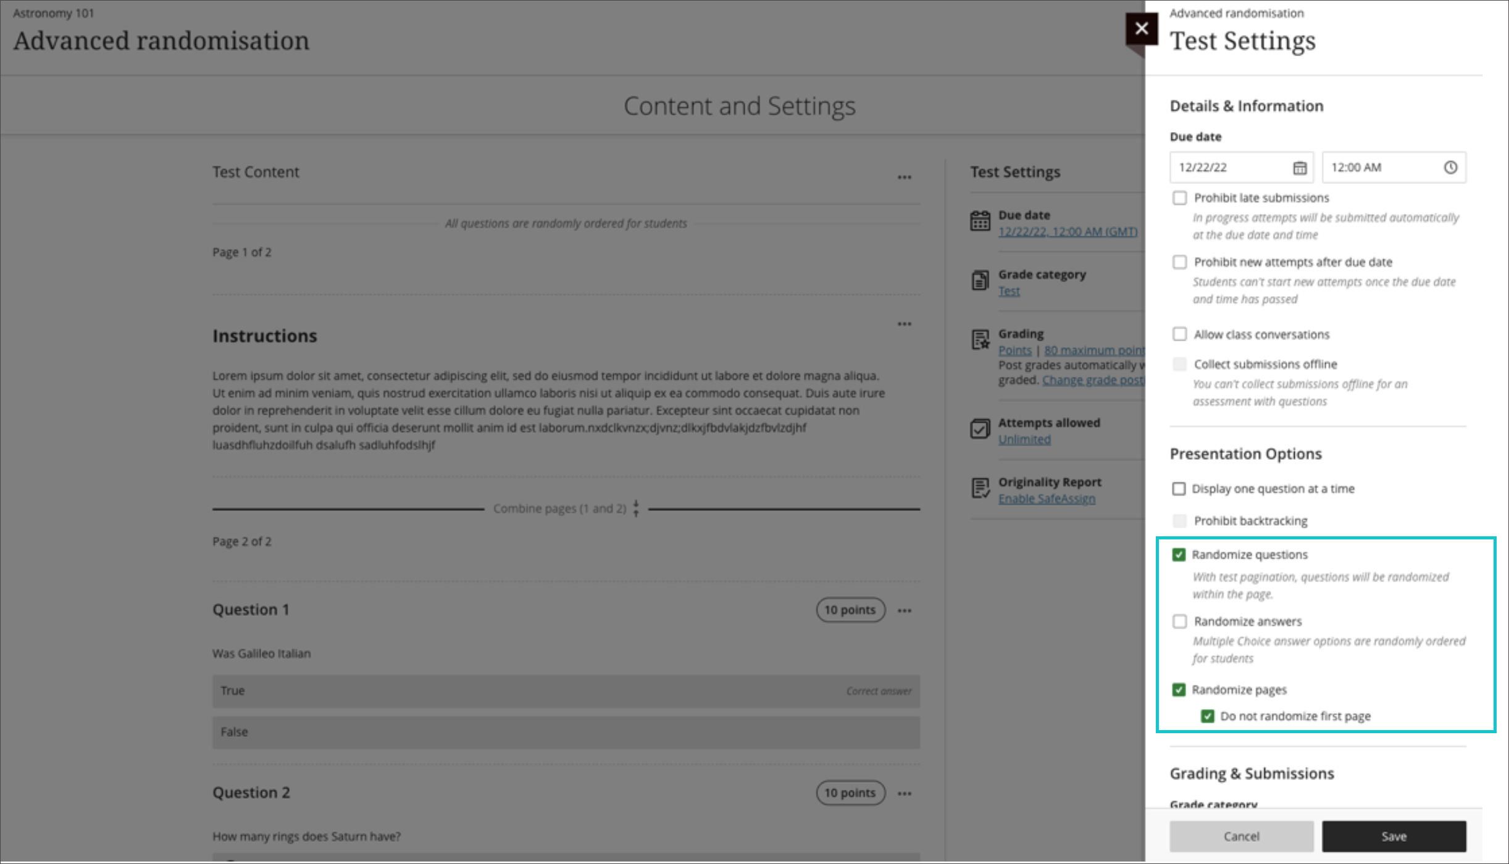
Task: Click the Grade category document icon
Action: pyautogui.click(x=979, y=280)
